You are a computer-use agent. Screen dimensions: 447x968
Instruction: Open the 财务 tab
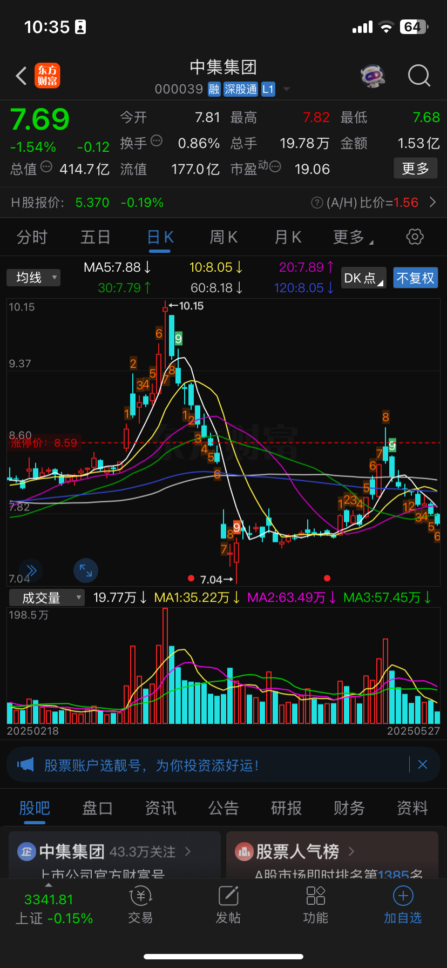[349, 808]
